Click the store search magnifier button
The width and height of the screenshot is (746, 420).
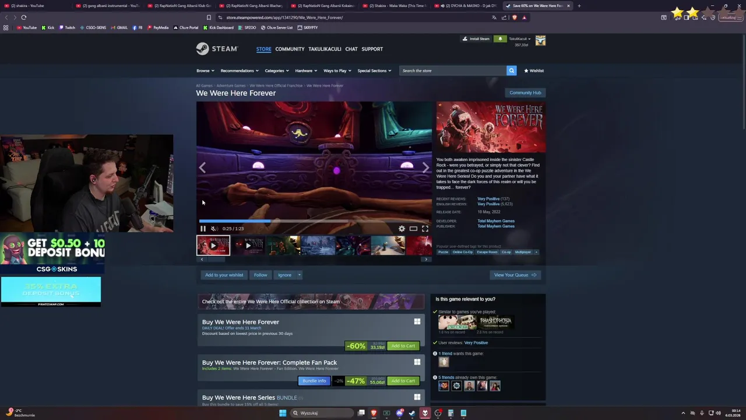pos(511,71)
